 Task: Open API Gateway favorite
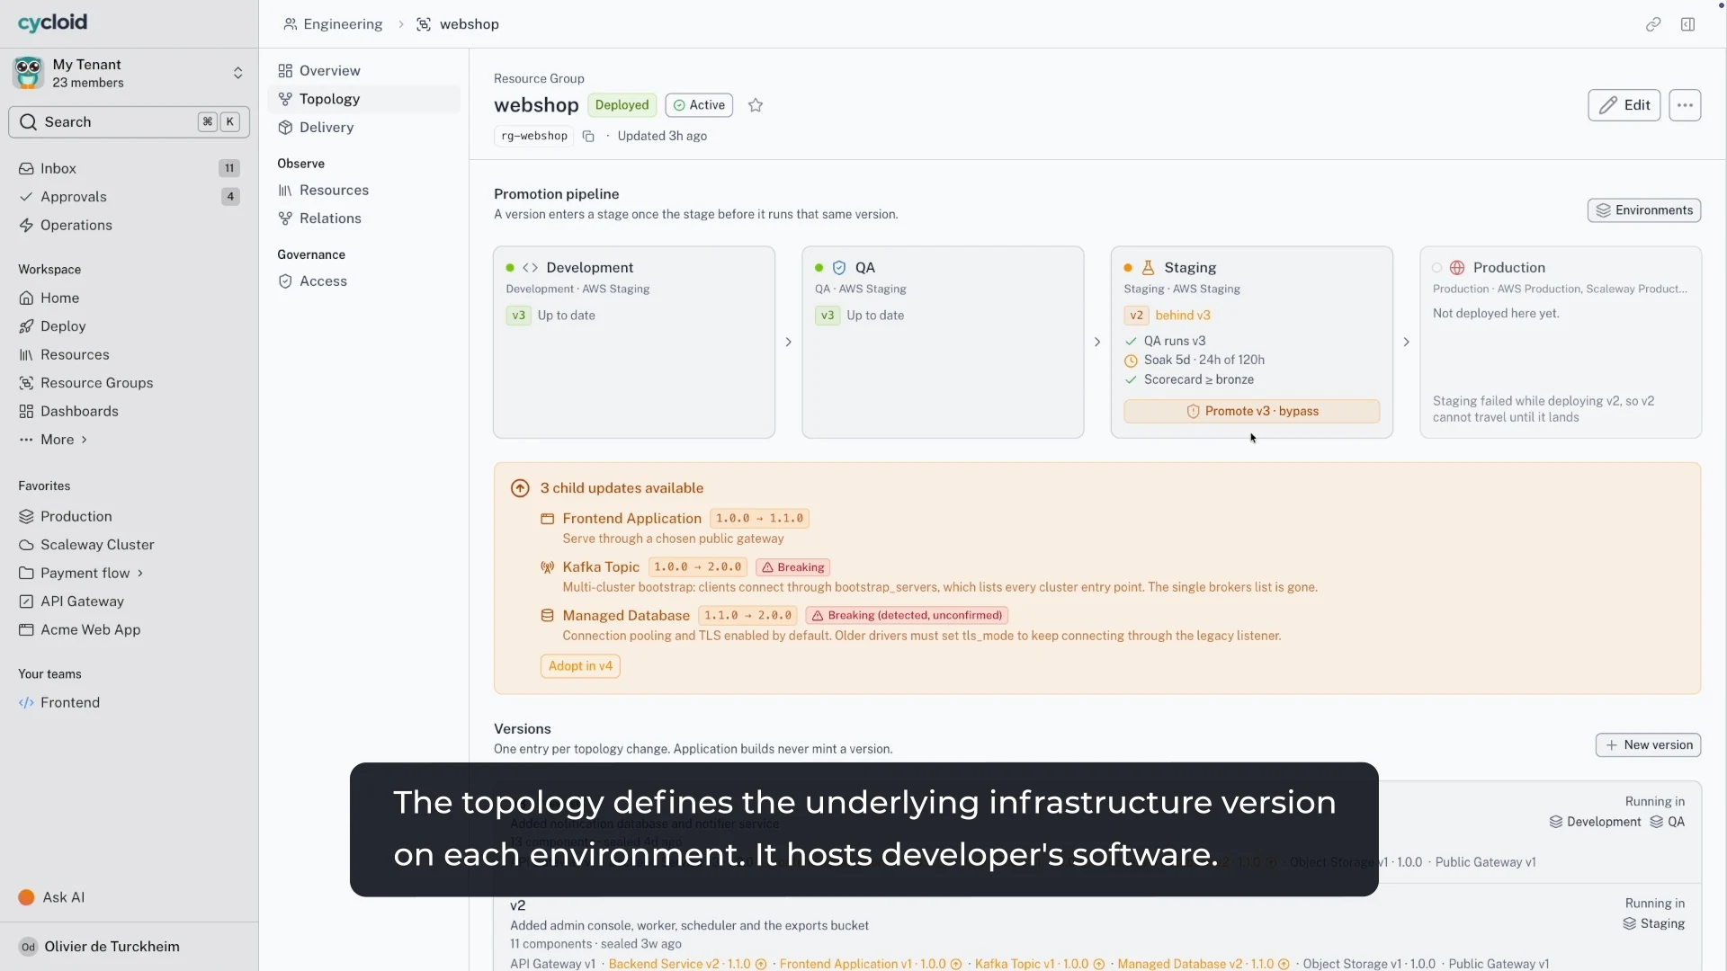(130, 601)
